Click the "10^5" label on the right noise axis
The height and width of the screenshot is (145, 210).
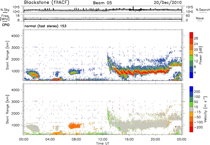pyautogui.click(x=190, y=7)
